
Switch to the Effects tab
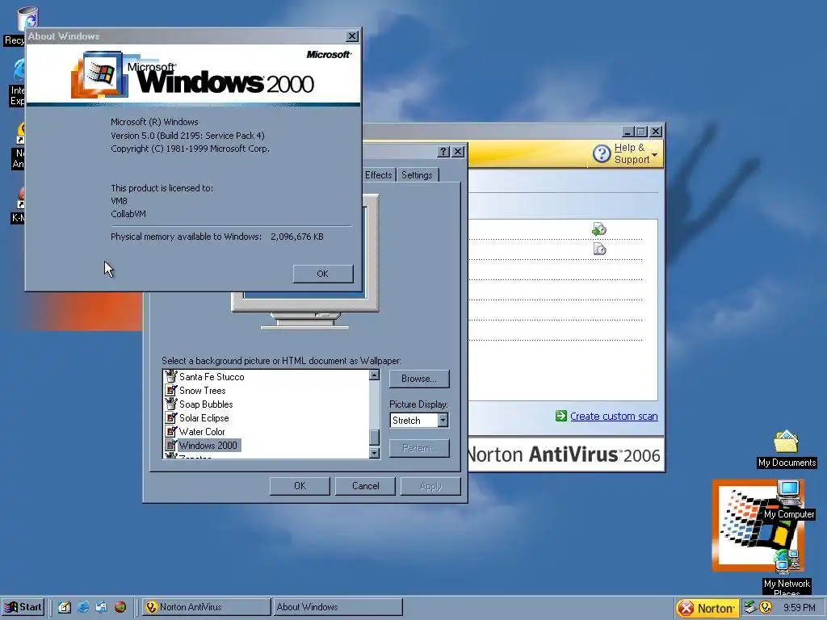point(379,175)
